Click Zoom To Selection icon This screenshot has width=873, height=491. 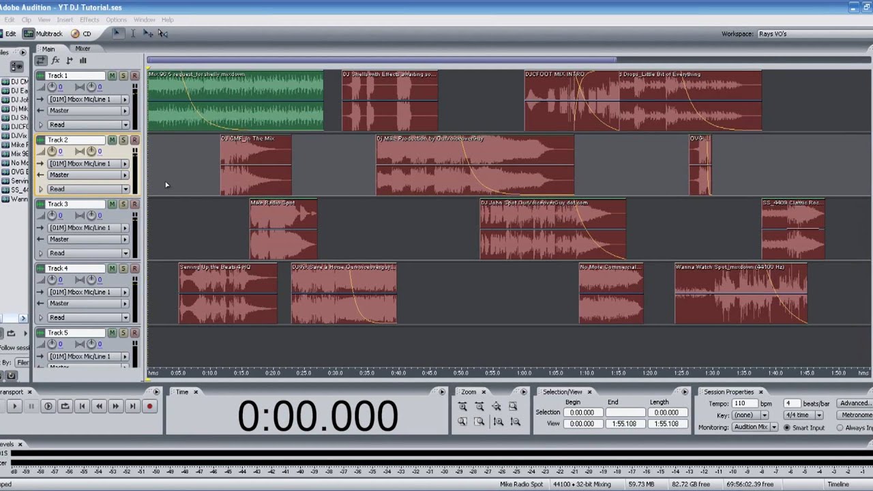pyautogui.click(x=513, y=406)
